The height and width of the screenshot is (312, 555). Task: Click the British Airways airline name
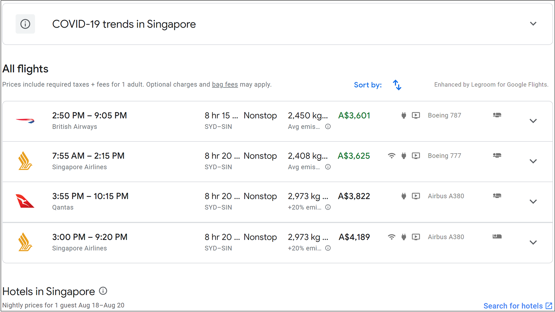click(75, 127)
